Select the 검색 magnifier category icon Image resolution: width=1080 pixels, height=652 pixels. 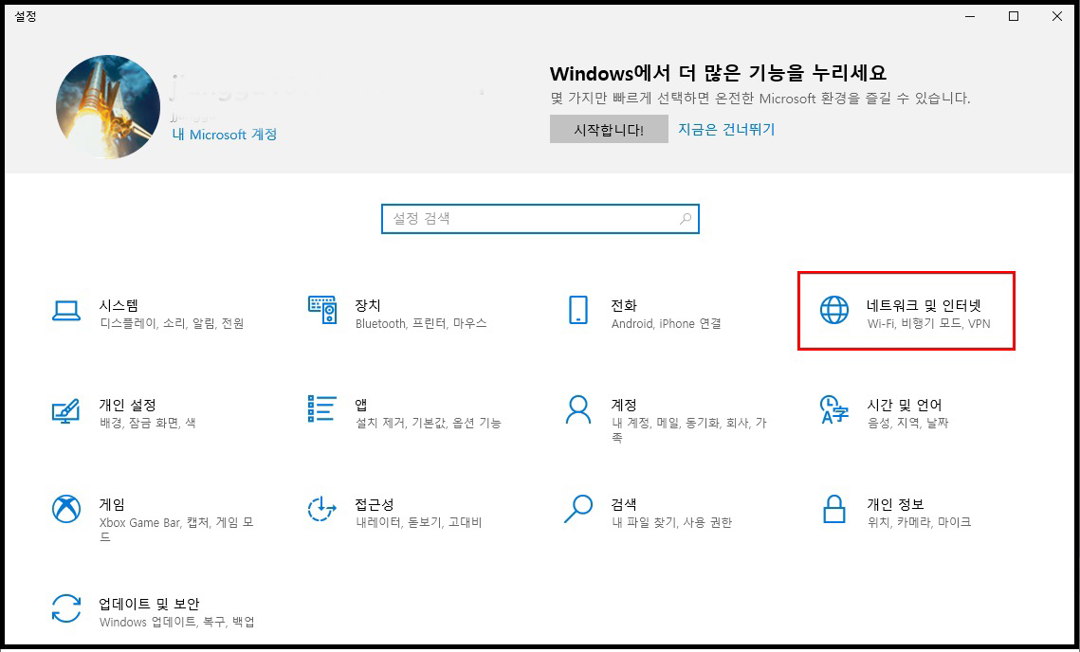tap(577, 510)
